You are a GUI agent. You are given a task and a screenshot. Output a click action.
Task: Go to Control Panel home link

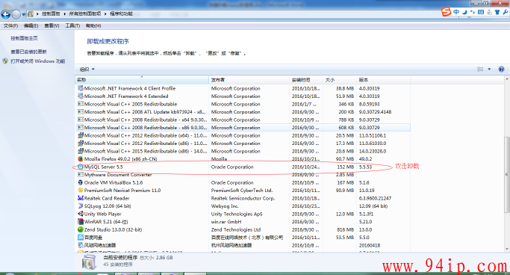point(24,38)
